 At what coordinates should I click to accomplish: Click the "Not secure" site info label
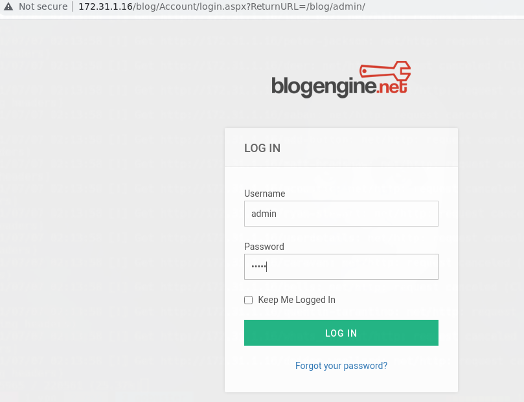tap(43, 6)
